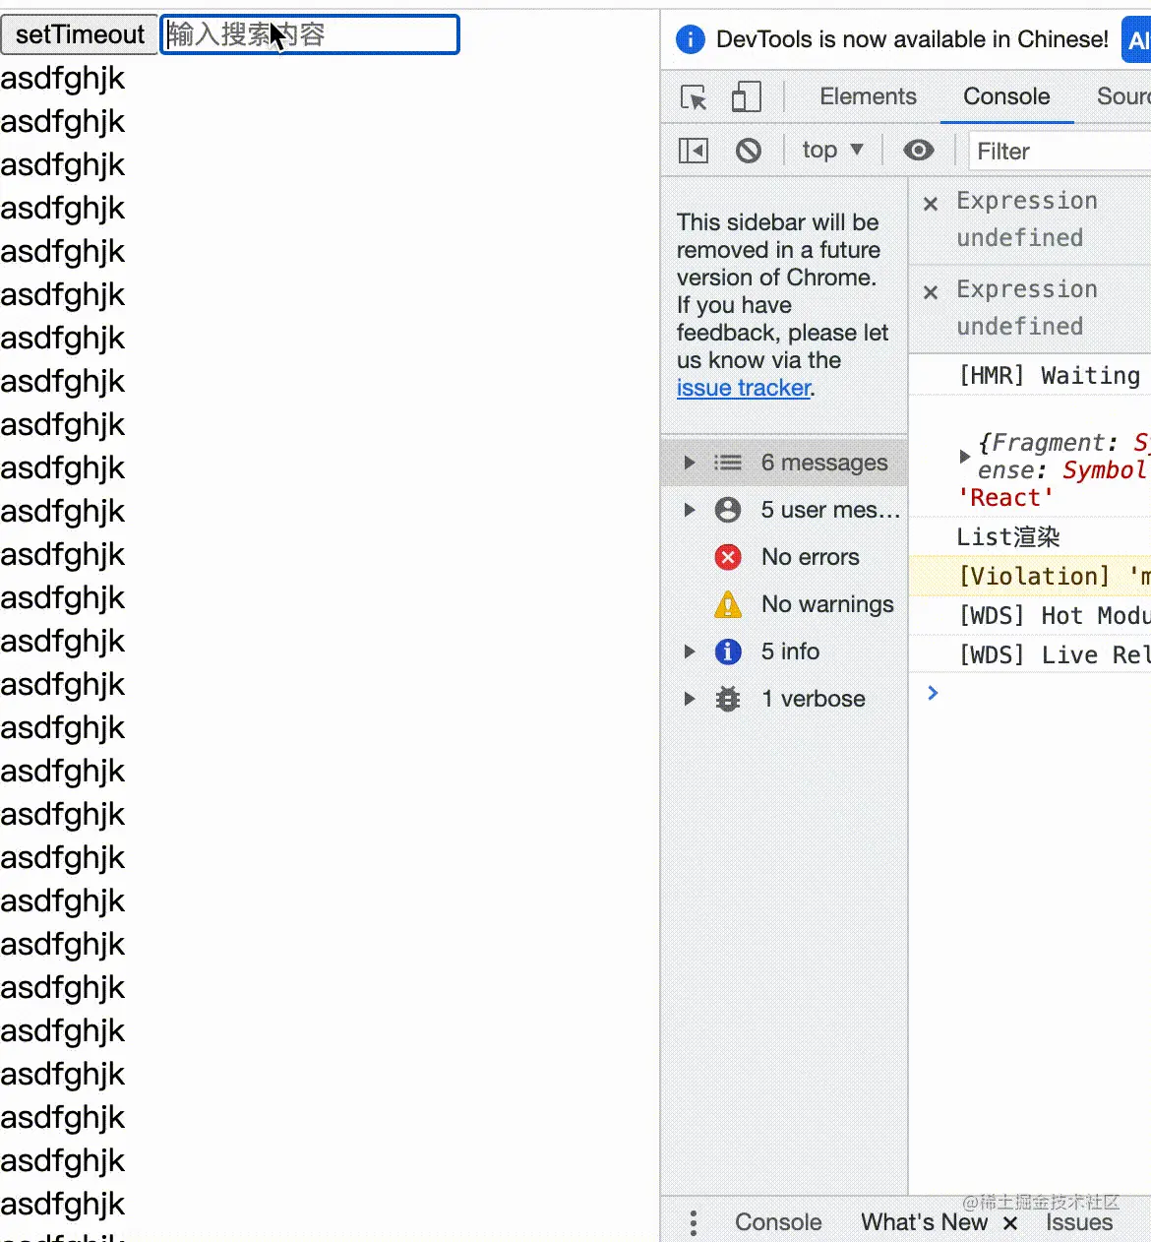This screenshot has height=1242, width=1151.
Task: Open the Sources tab
Action: (x=1123, y=96)
